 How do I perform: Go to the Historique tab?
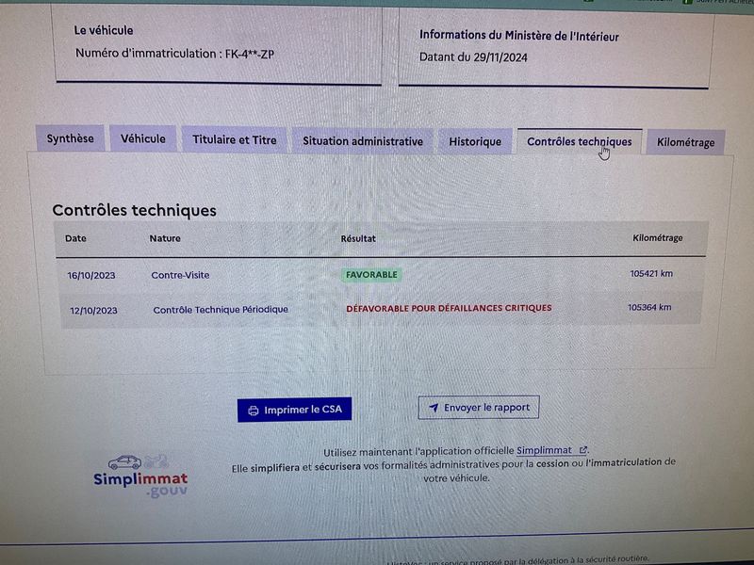tap(475, 142)
